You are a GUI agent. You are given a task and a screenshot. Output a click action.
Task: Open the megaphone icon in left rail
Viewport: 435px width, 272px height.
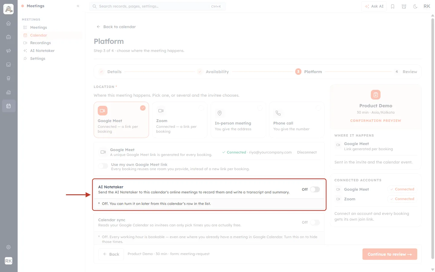pyautogui.click(x=8, y=51)
